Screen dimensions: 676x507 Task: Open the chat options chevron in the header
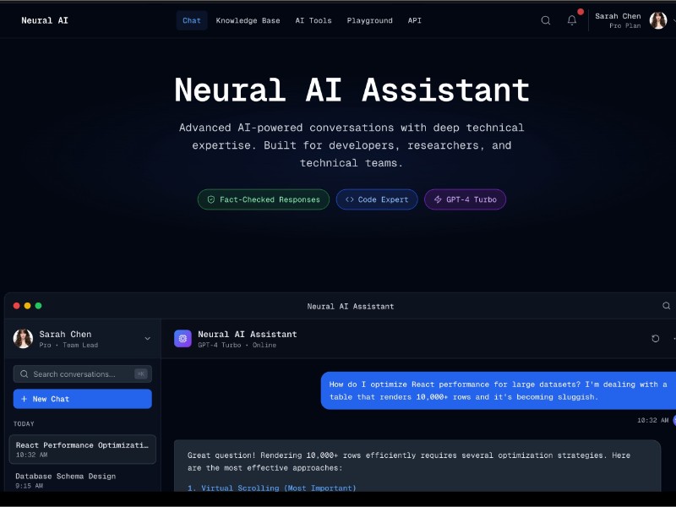[x=672, y=338]
